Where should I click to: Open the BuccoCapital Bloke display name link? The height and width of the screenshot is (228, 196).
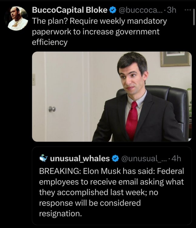point(69,10)
